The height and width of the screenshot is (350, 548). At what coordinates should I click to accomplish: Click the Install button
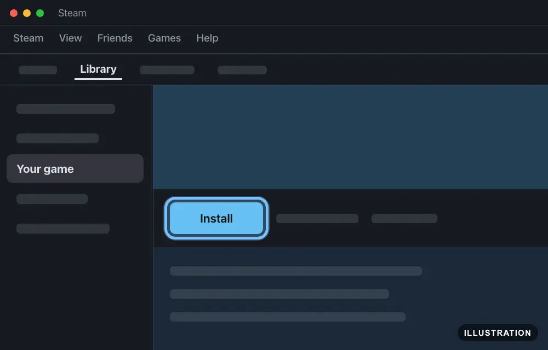coord(216,218)
